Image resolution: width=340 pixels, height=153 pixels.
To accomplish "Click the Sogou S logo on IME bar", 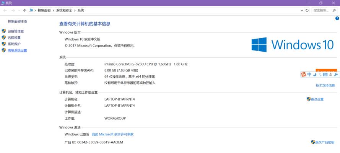I will point(304,75).
